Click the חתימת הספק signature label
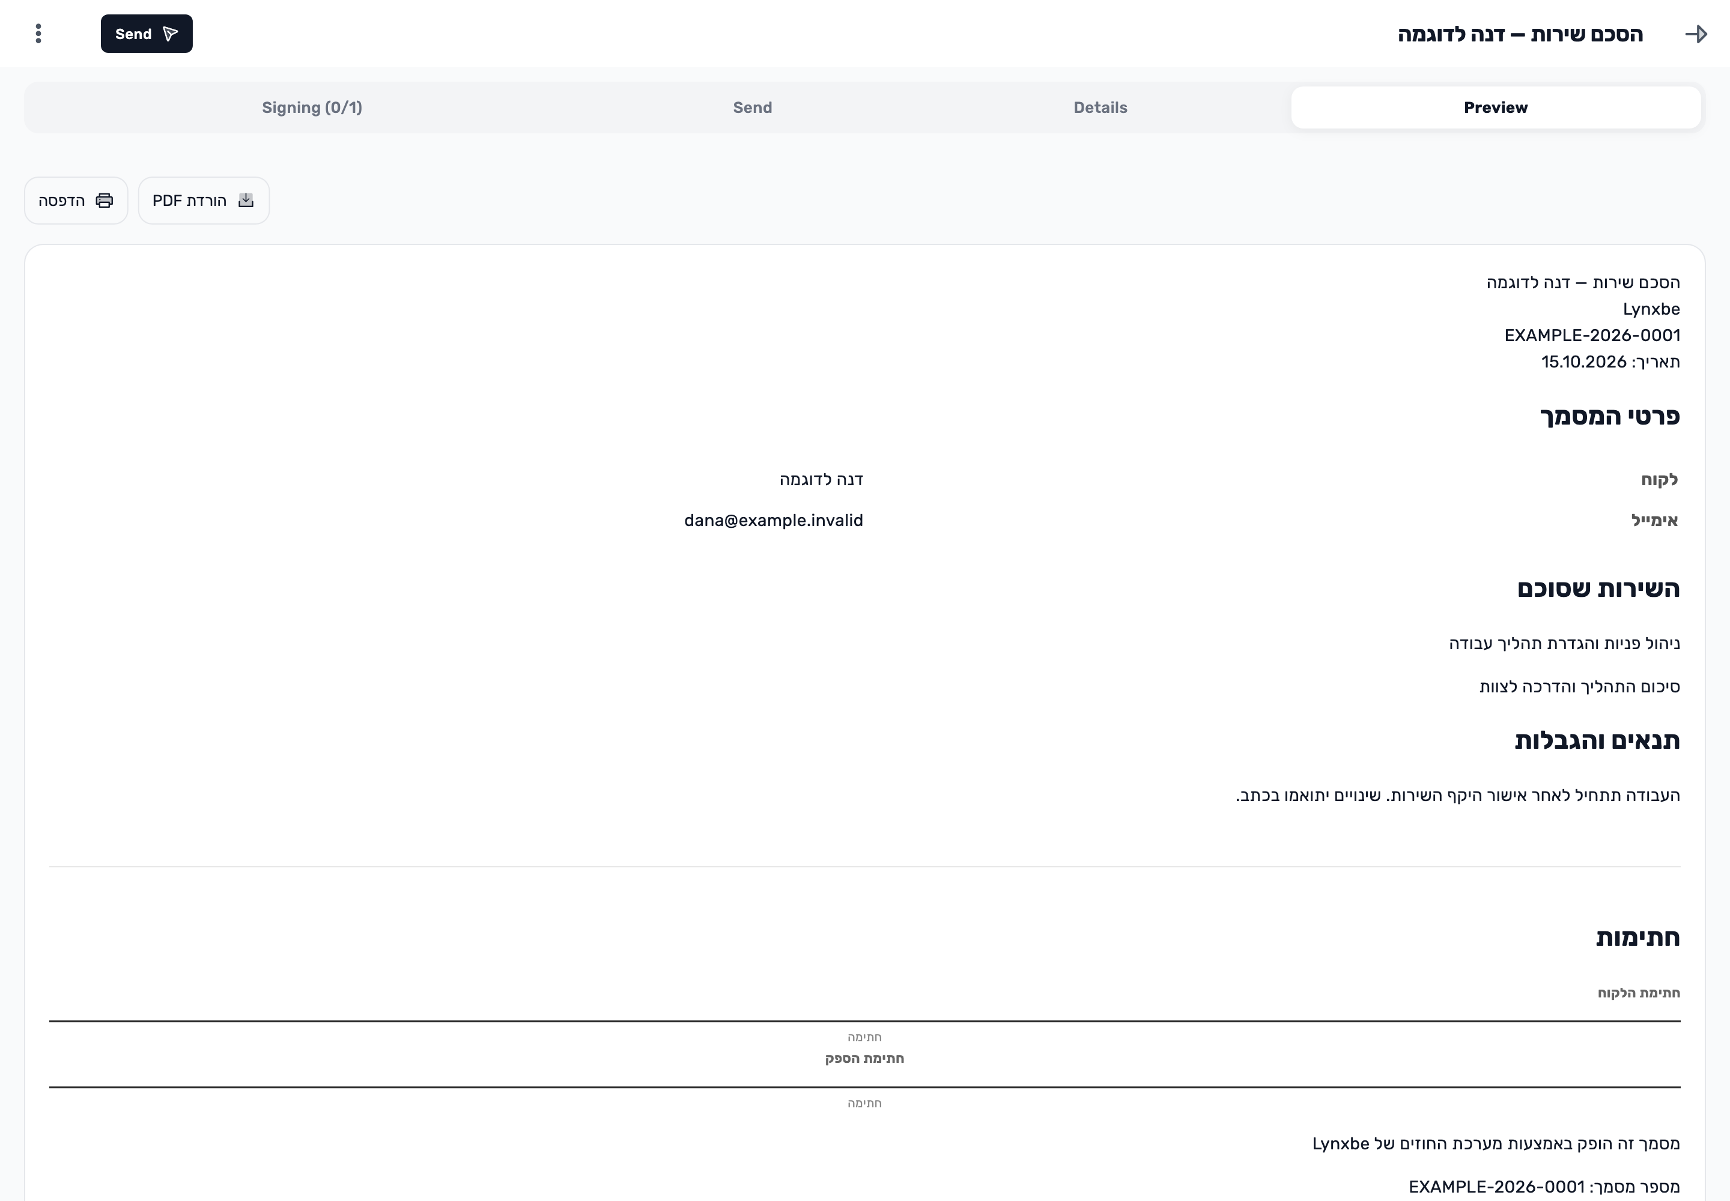1730x1201 pixels. pyautogui.click(x=864, y=1059)
